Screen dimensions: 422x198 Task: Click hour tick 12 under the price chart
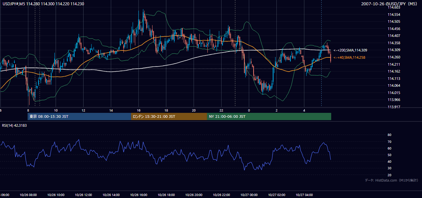click(83, 111)
